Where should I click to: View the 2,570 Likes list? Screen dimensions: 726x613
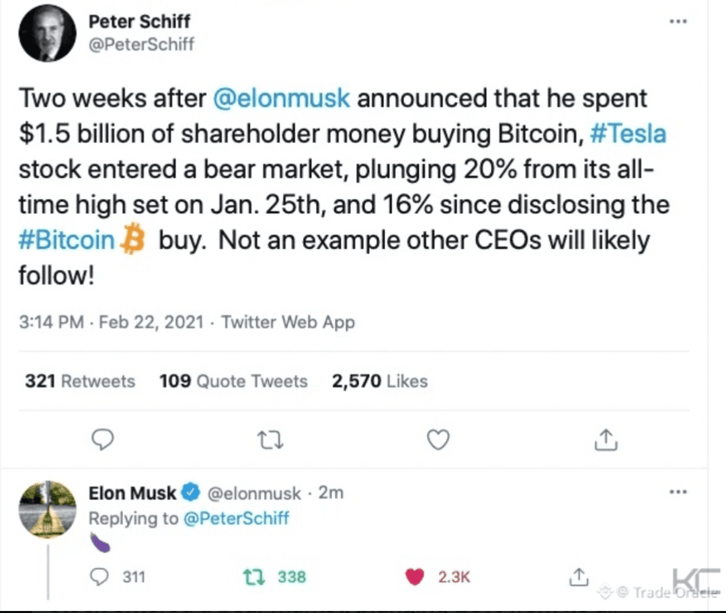coord(380,381)
